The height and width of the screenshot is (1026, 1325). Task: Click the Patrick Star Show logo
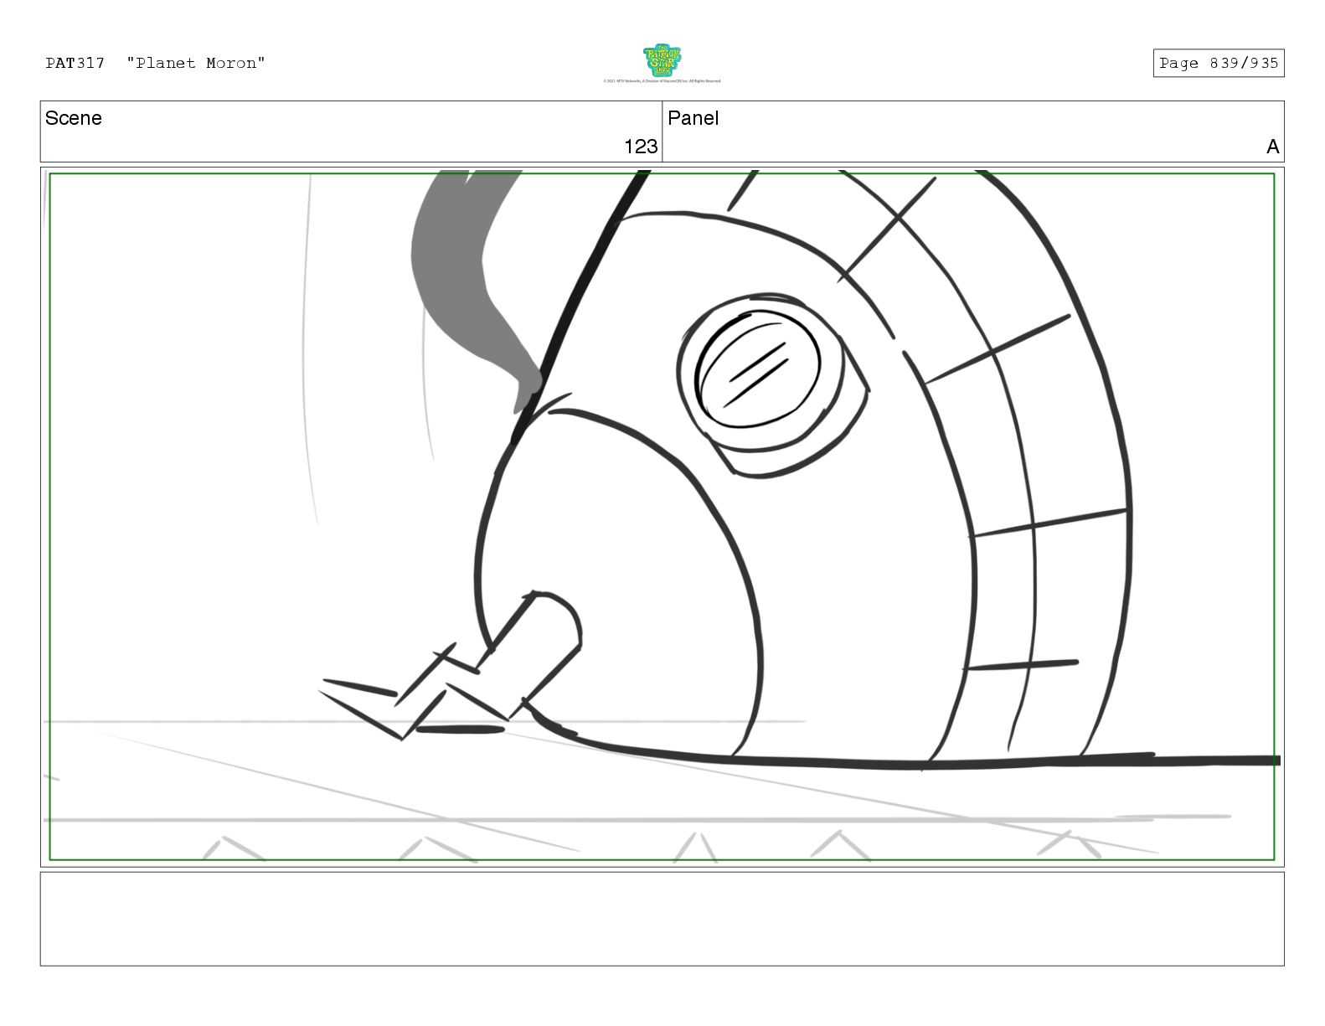click(x=662, y=60)
